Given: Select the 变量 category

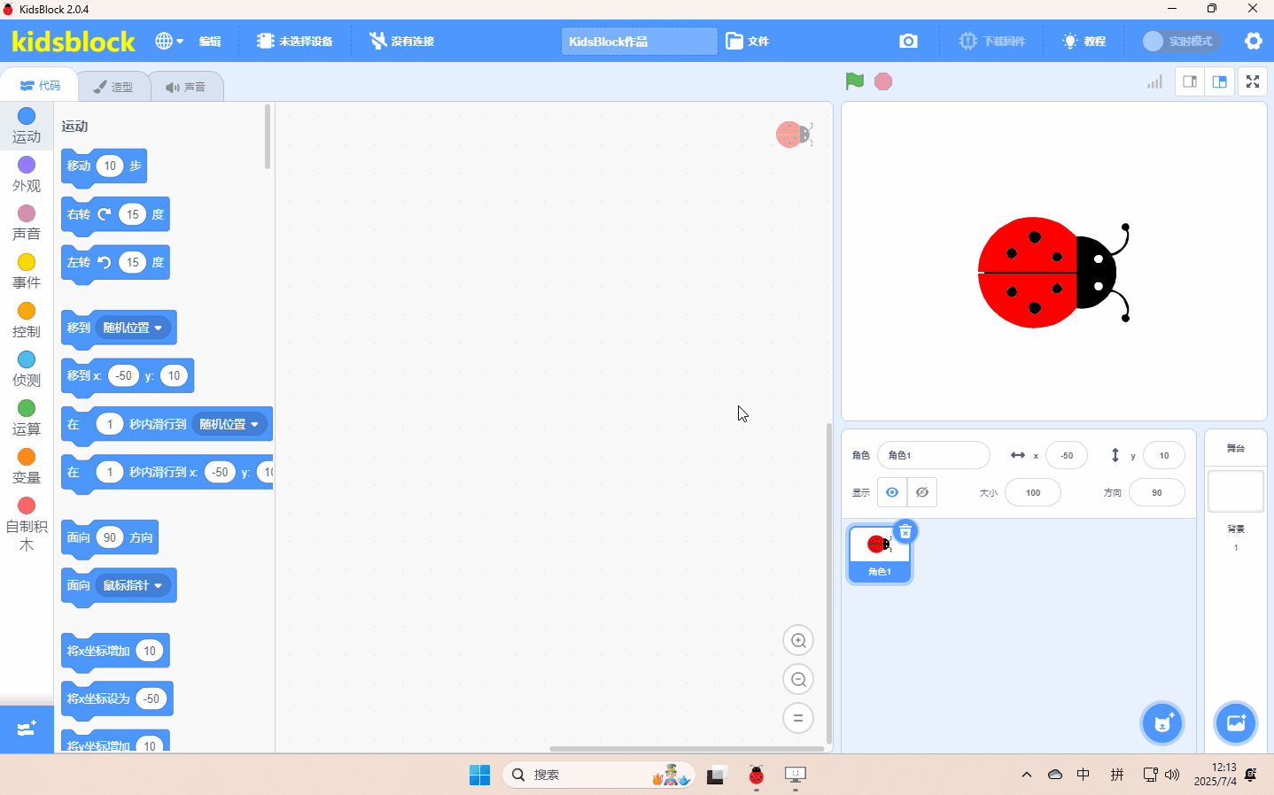Looking at the screenshot, I should (x=27, y=467).
